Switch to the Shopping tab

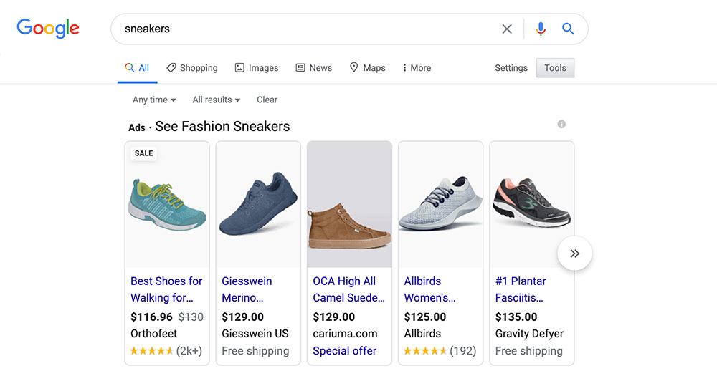pyautogui.click(x=192, y=68)
